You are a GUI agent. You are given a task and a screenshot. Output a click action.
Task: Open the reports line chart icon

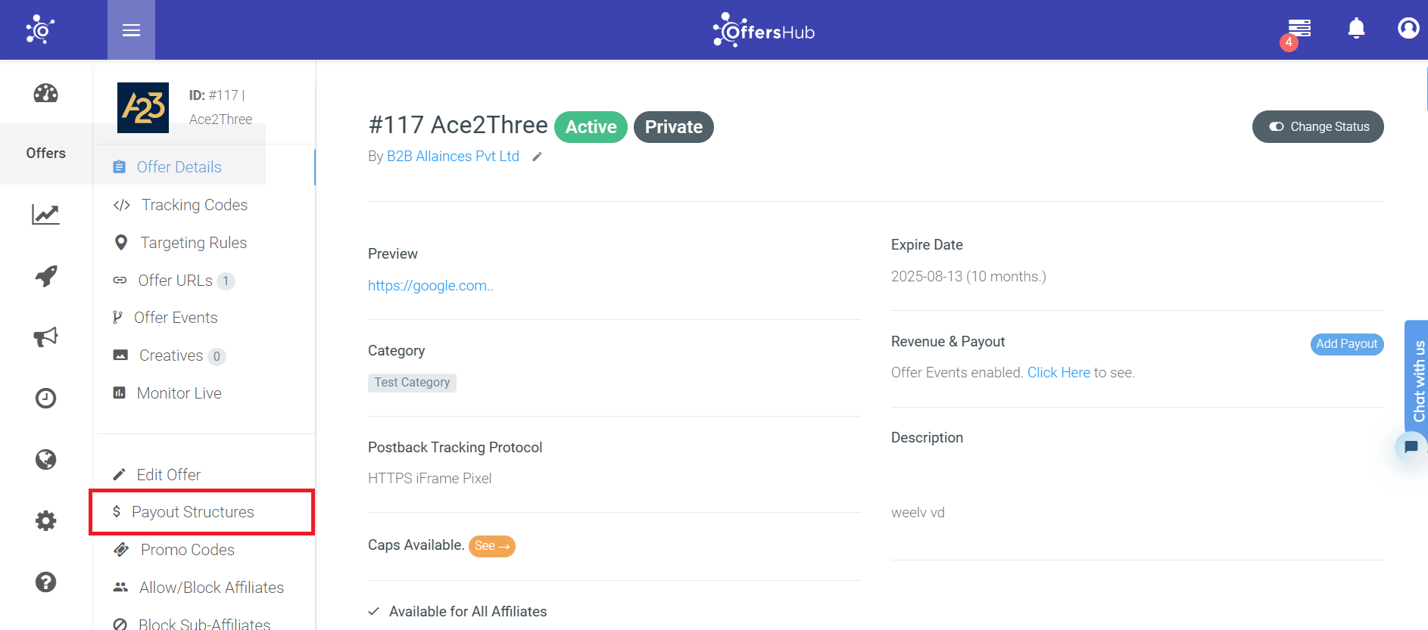tap(45, 215)
